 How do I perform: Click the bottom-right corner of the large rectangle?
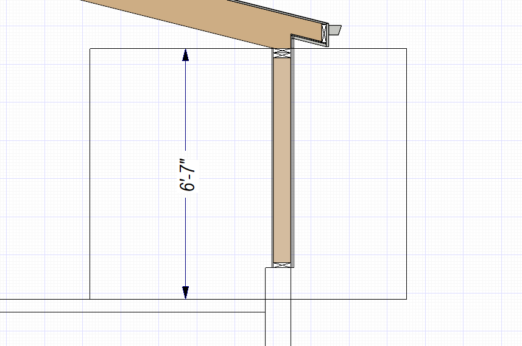tap(406, 300)
